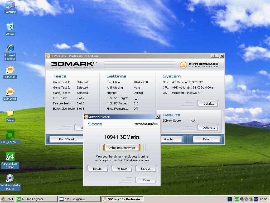Click the wireless signal tray icon

[x=256, y=199]
